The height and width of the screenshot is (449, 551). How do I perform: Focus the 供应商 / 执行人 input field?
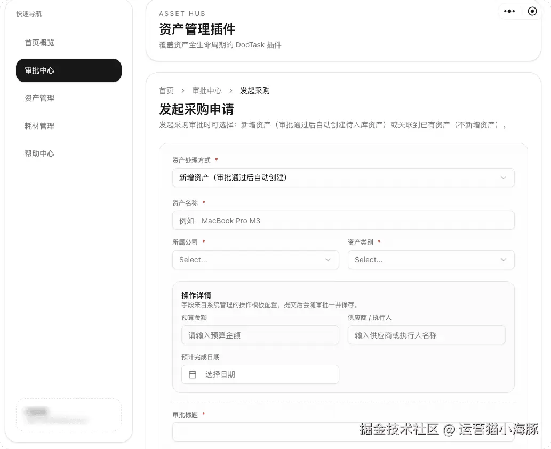(x=427, y=335)
